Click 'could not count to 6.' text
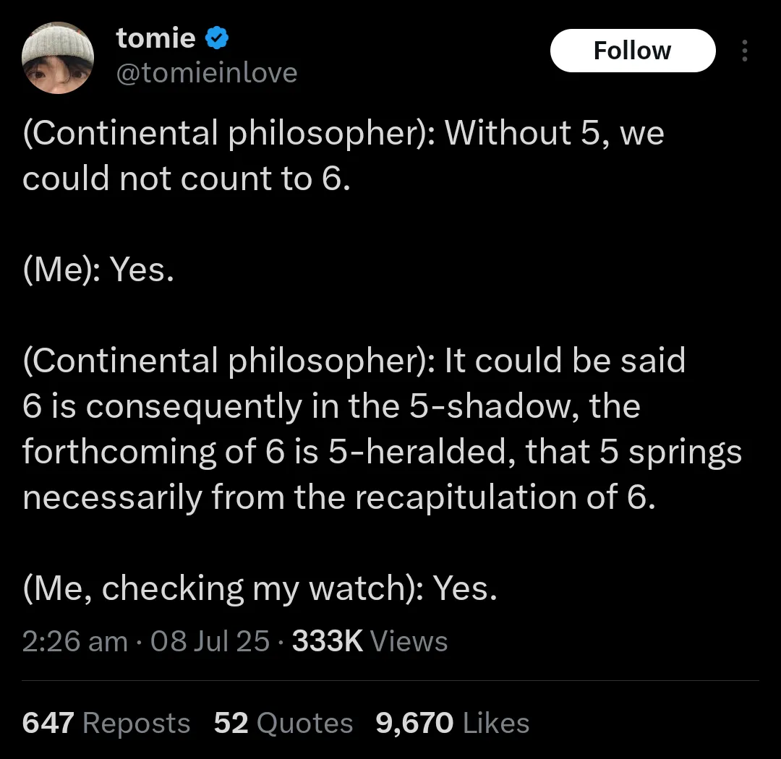This screenshot has height=759, width=781. click(x=187, y=179)
